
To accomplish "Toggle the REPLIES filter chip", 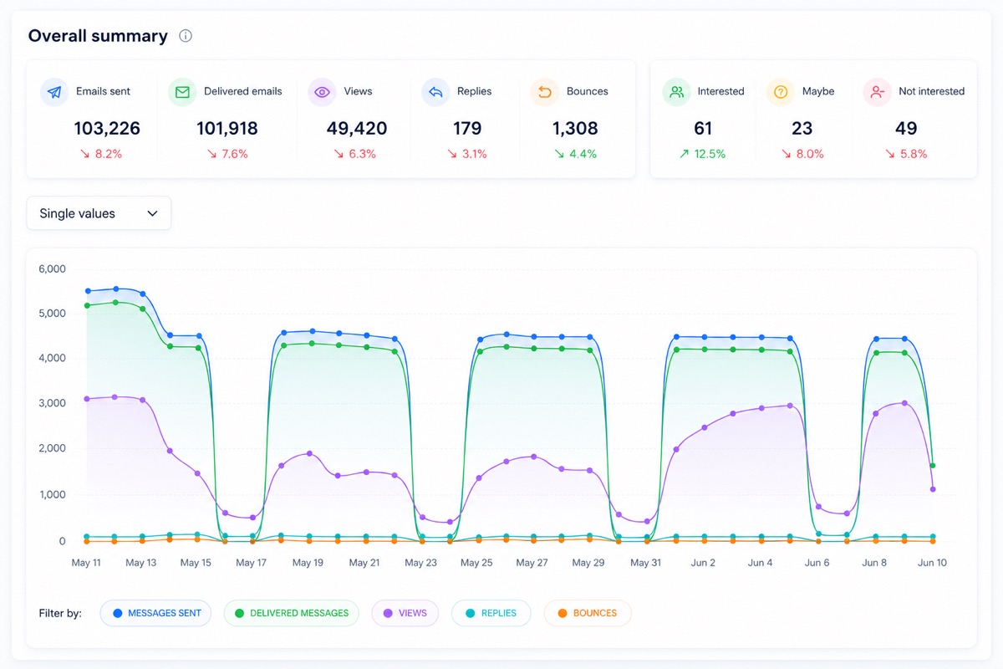I will pos(491,613).
